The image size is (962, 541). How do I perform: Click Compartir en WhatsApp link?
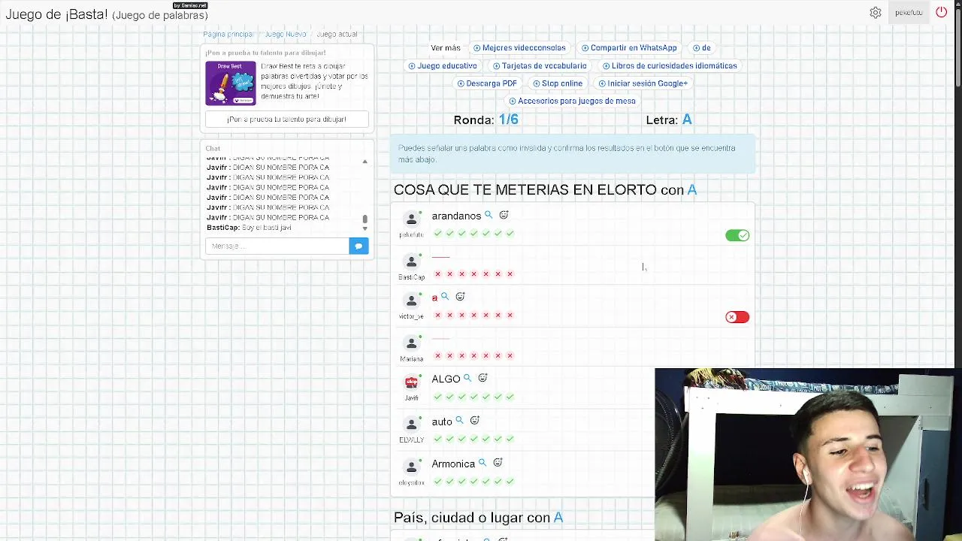coord(629,47)
